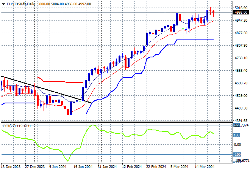Viewport: 250px width, 171px height.
Task: Click the 13 Dec 2023 date label
Action: click(11, 166)
